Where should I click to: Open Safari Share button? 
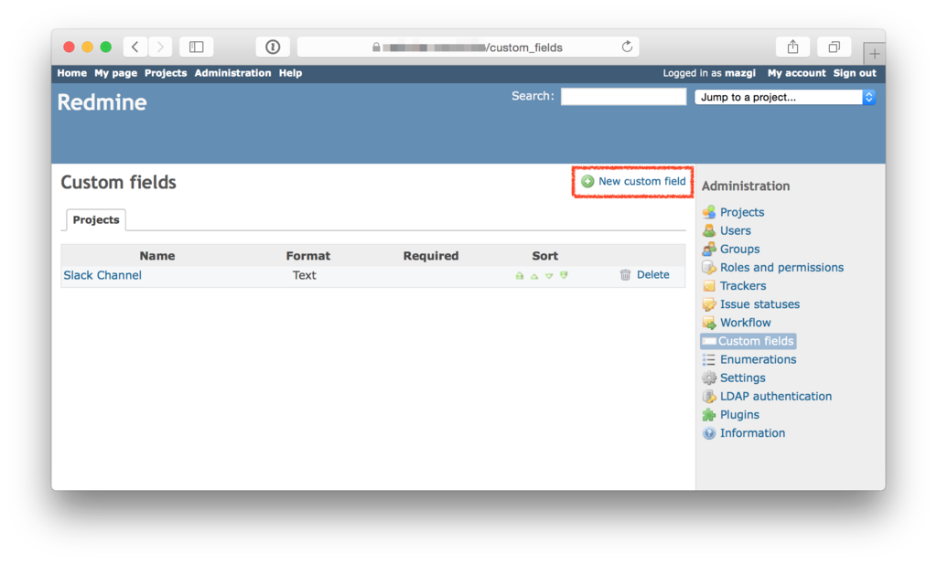[792, 47]
